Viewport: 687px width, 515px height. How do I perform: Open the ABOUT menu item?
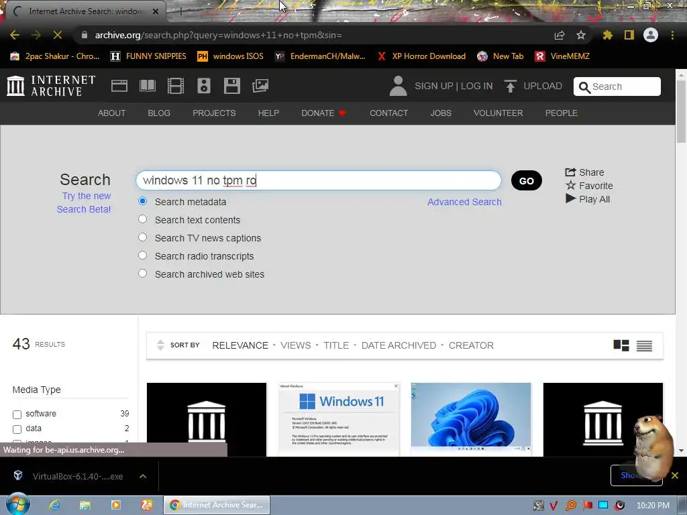pyautogui.click(x=112, y=113)
